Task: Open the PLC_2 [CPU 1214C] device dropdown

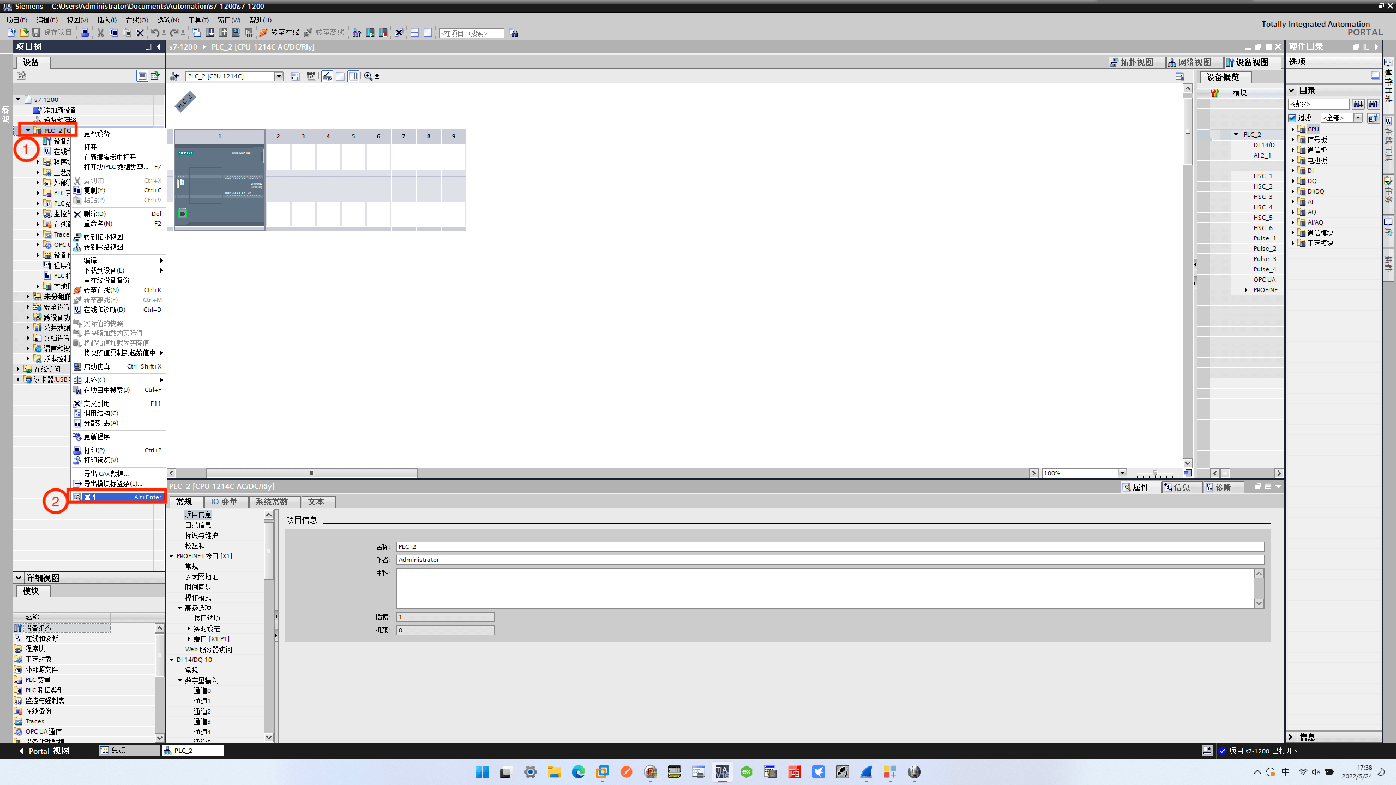Action: [279, 76]
